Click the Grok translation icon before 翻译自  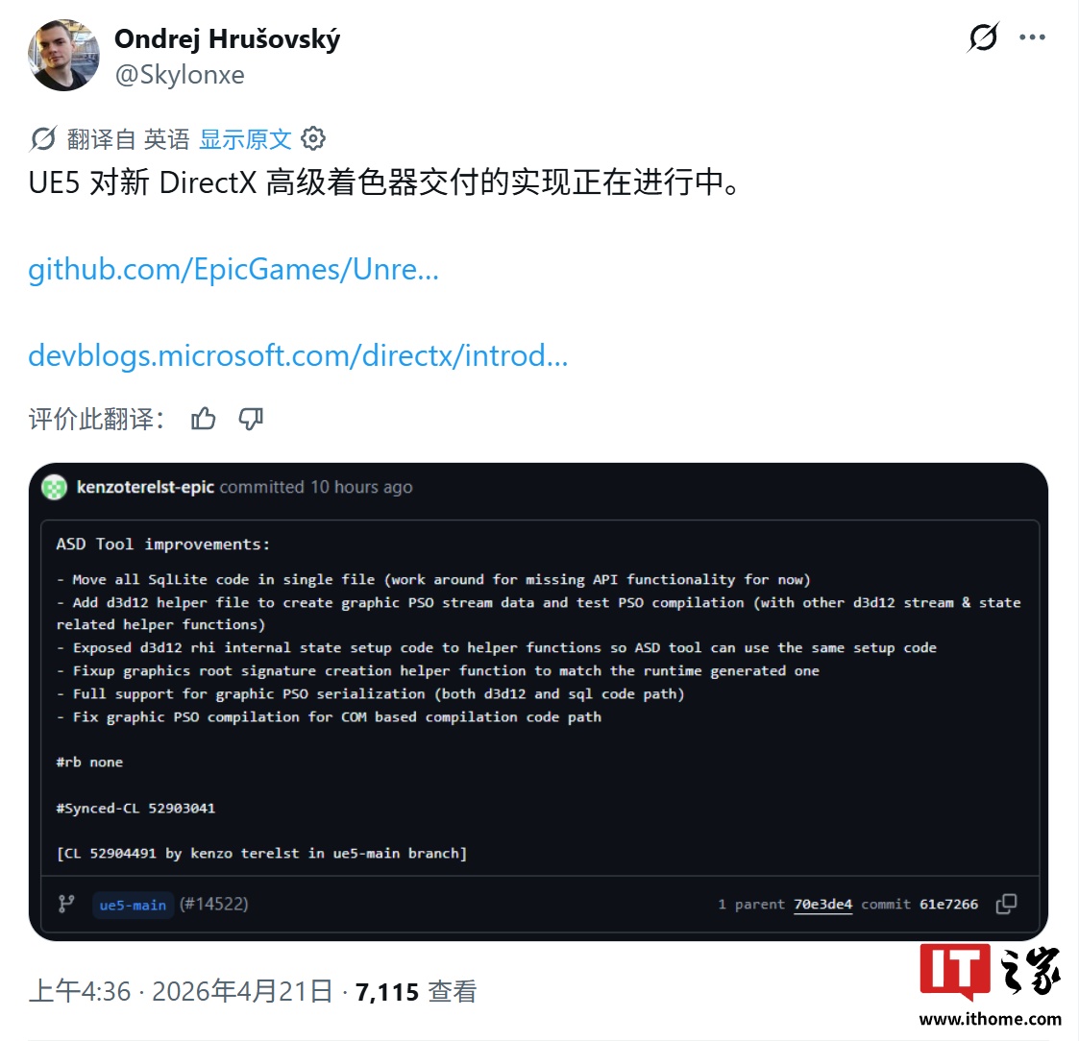[42, 139]
